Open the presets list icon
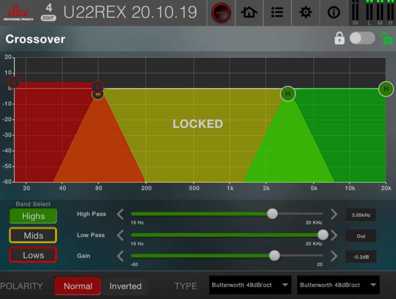The image size is (396, 299). 277,13
